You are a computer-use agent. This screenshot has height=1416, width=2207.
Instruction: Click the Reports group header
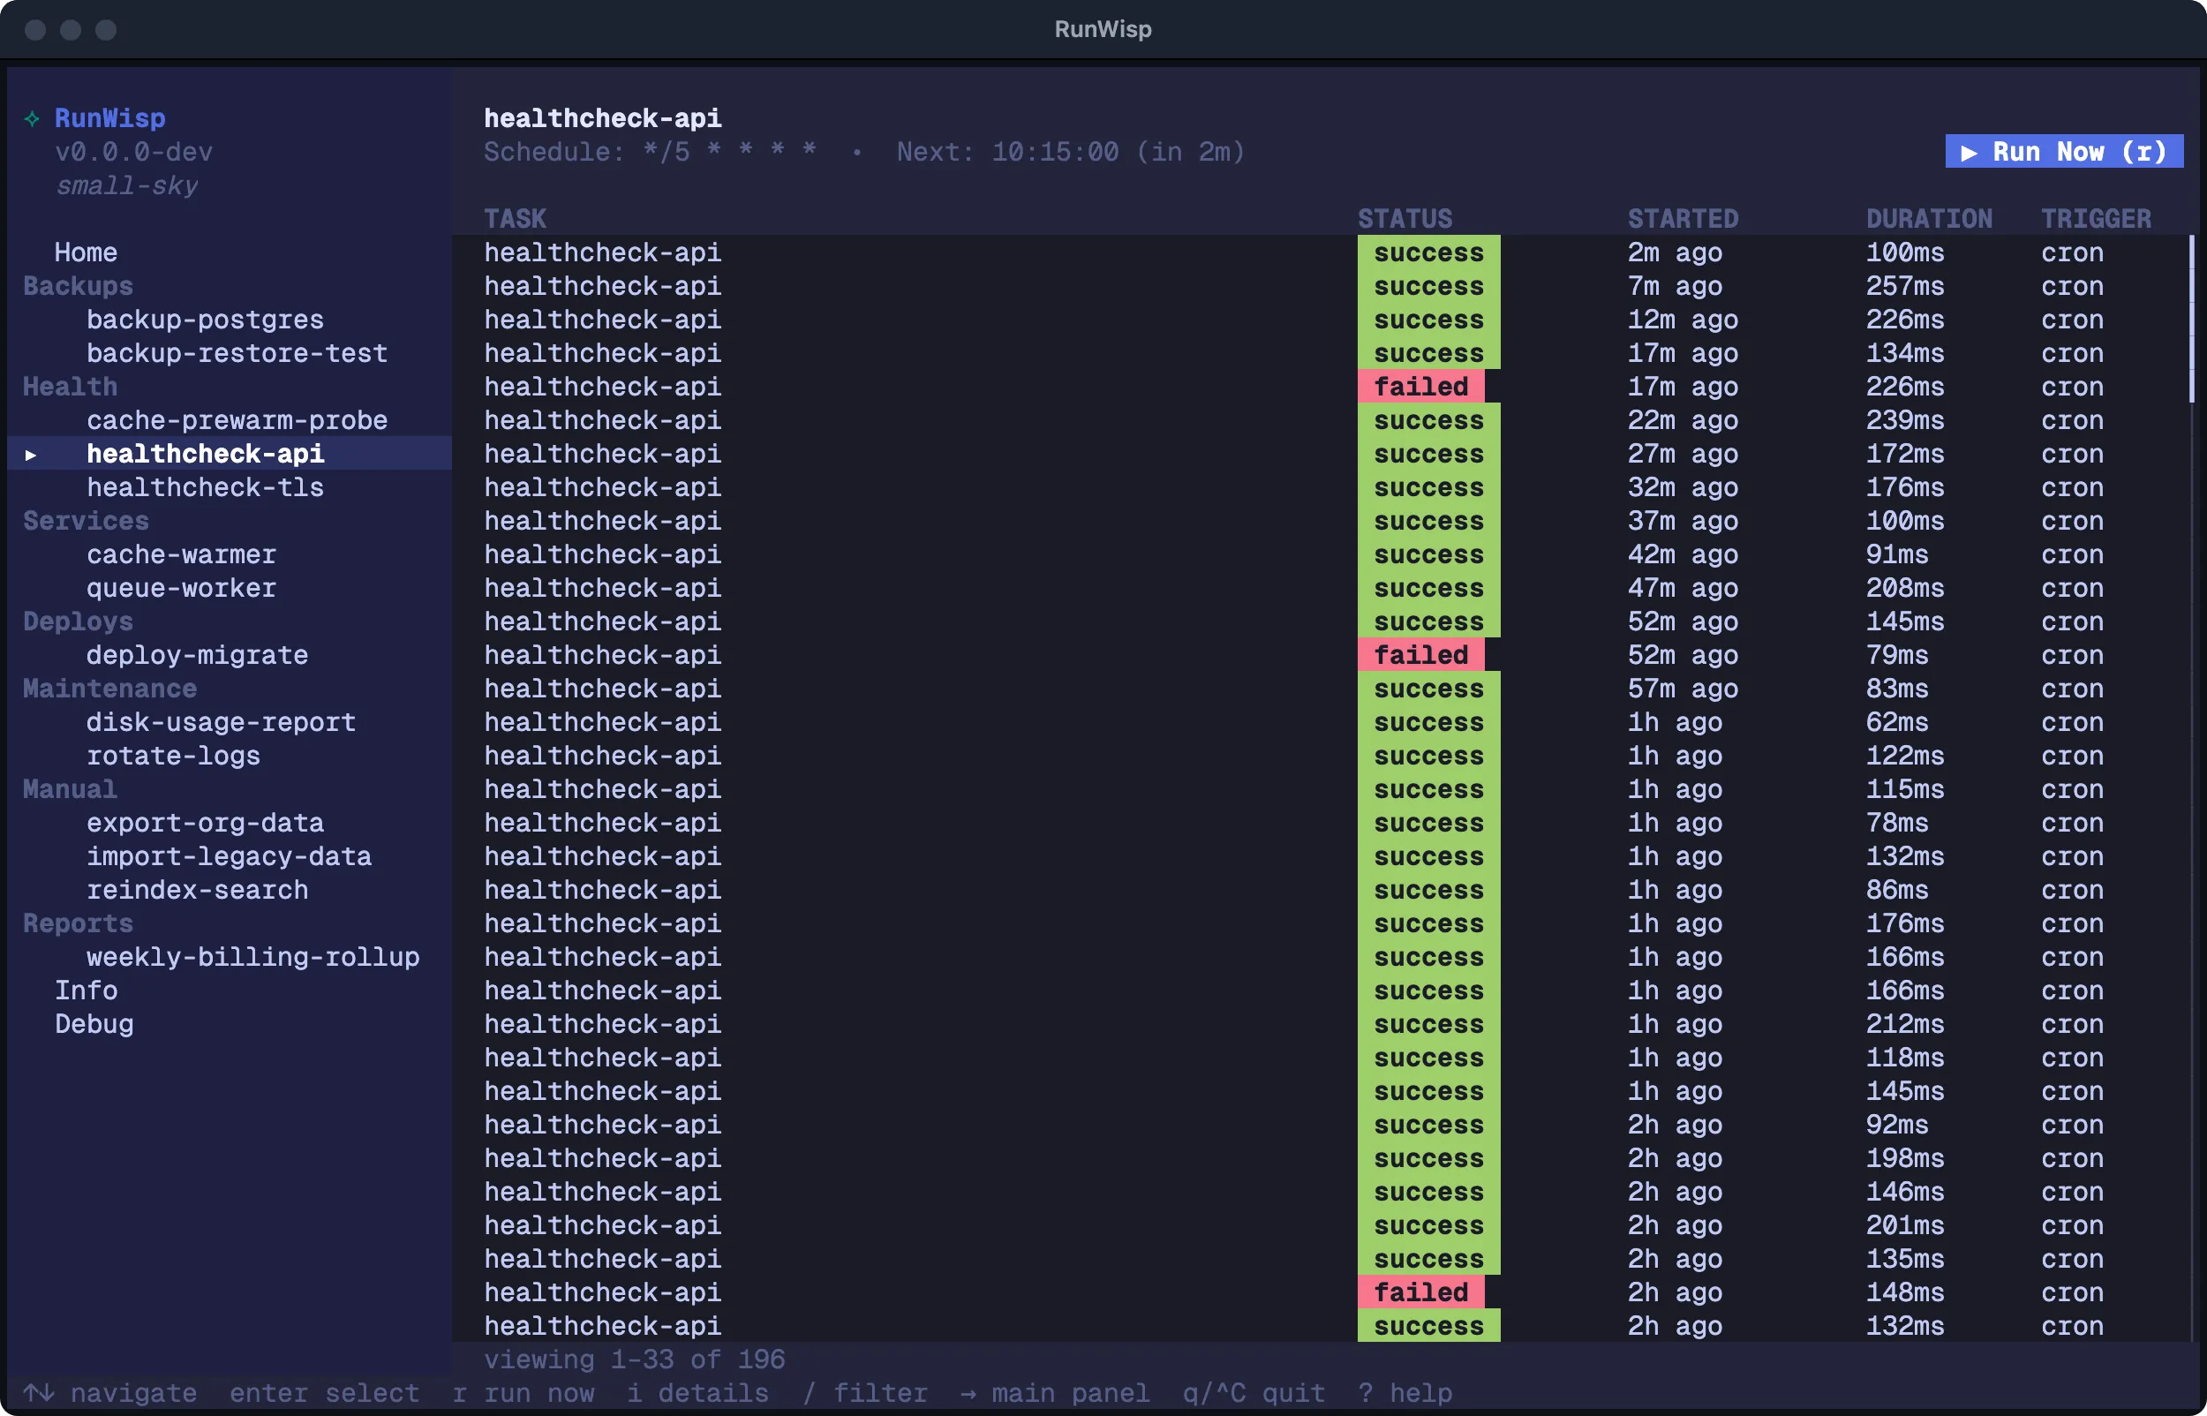(79, 923)
